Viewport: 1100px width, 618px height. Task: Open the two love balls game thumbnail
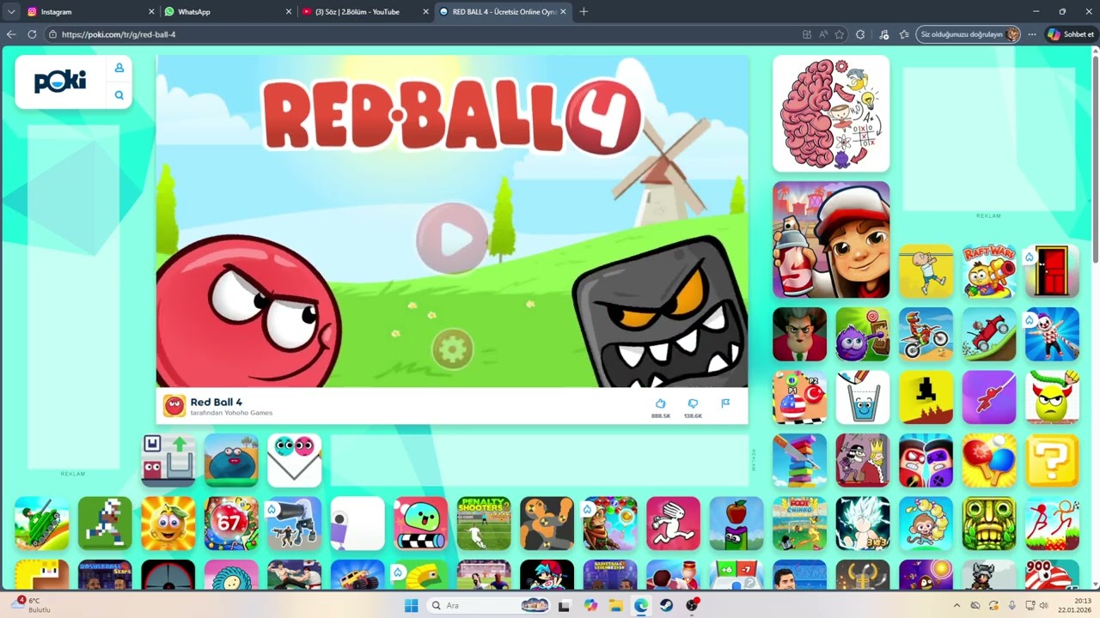pos(295,460)
